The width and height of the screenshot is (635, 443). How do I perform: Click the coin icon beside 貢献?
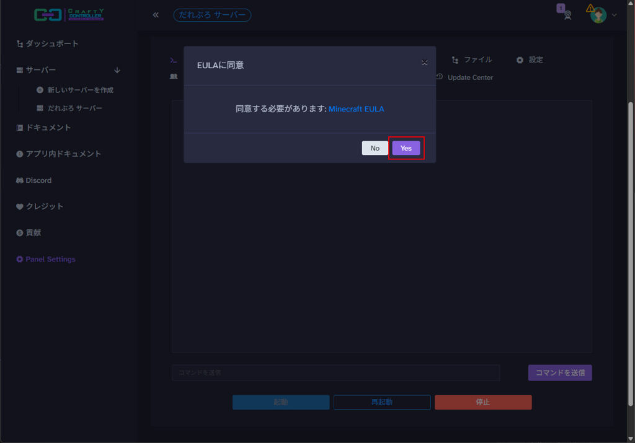[19, 233]
